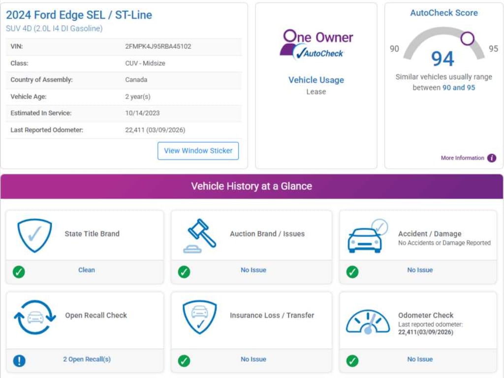Click green checkmark under State Title Brand
The height and width of the screenshot is (378, 504).
[x=19, y=271]
